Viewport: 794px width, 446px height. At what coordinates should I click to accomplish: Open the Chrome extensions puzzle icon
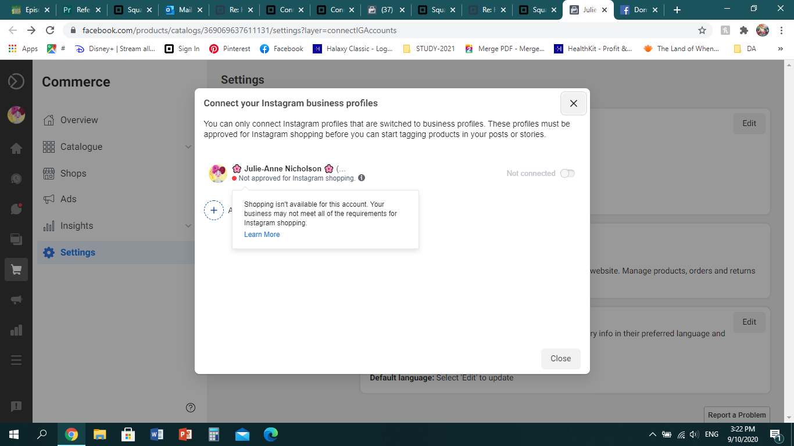point(743,30)
